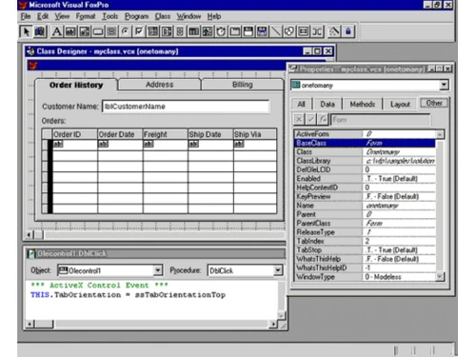Select the Command Group control tool
The image size is (476, 357).
click(111, 31)
